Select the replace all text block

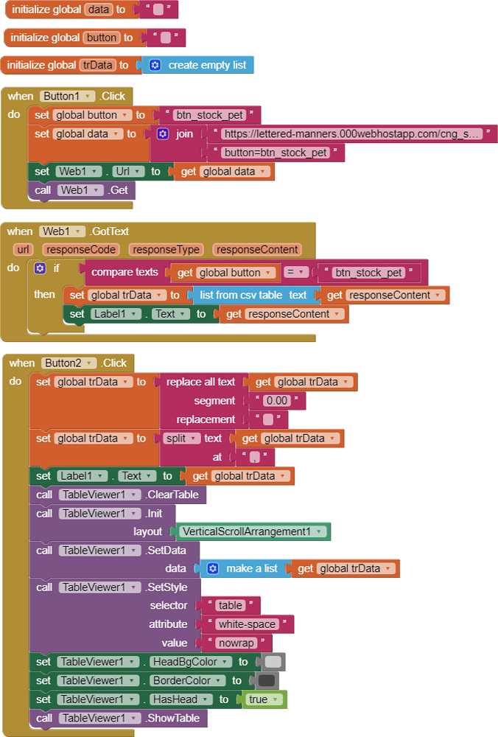coord(200,382)
